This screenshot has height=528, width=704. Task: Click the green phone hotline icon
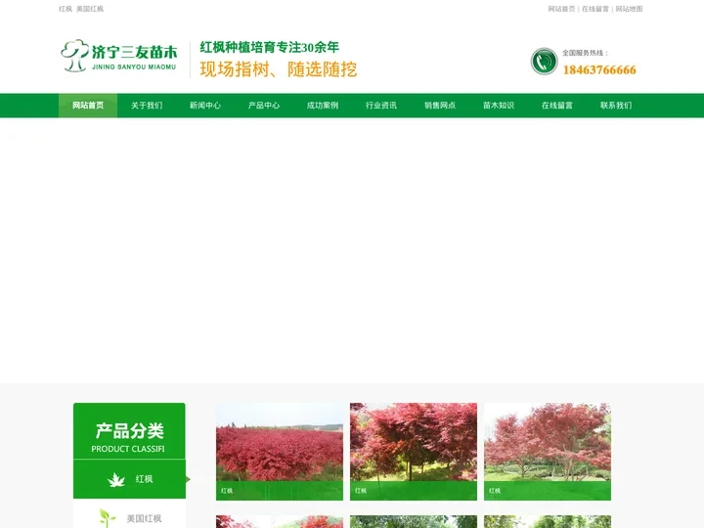click(x=544, y=61)
